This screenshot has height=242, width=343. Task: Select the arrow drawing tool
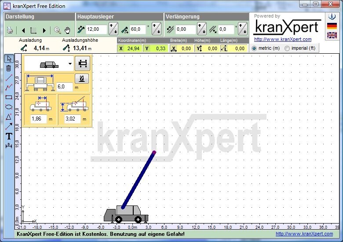click(x=9, y=126)
